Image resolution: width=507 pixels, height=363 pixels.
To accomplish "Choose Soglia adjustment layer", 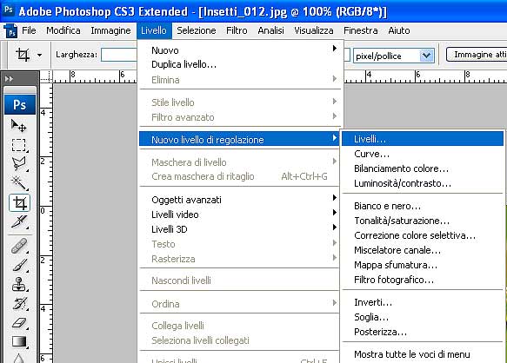I will point(423,317).
